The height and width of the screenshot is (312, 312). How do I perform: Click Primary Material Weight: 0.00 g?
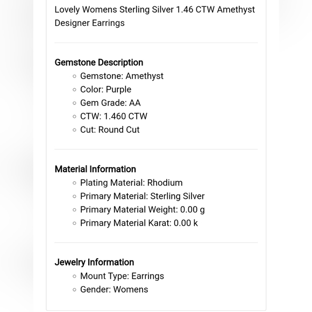143,210
